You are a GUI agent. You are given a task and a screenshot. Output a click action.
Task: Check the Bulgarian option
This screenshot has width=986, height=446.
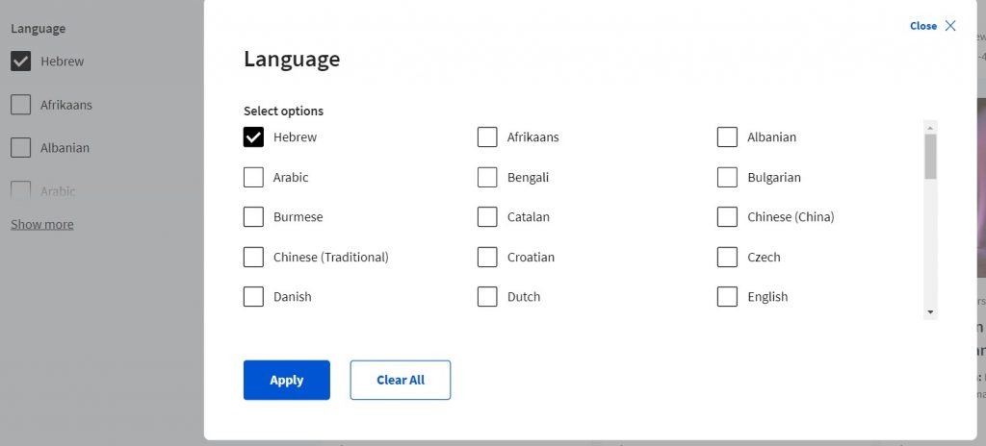click(727, 177)
